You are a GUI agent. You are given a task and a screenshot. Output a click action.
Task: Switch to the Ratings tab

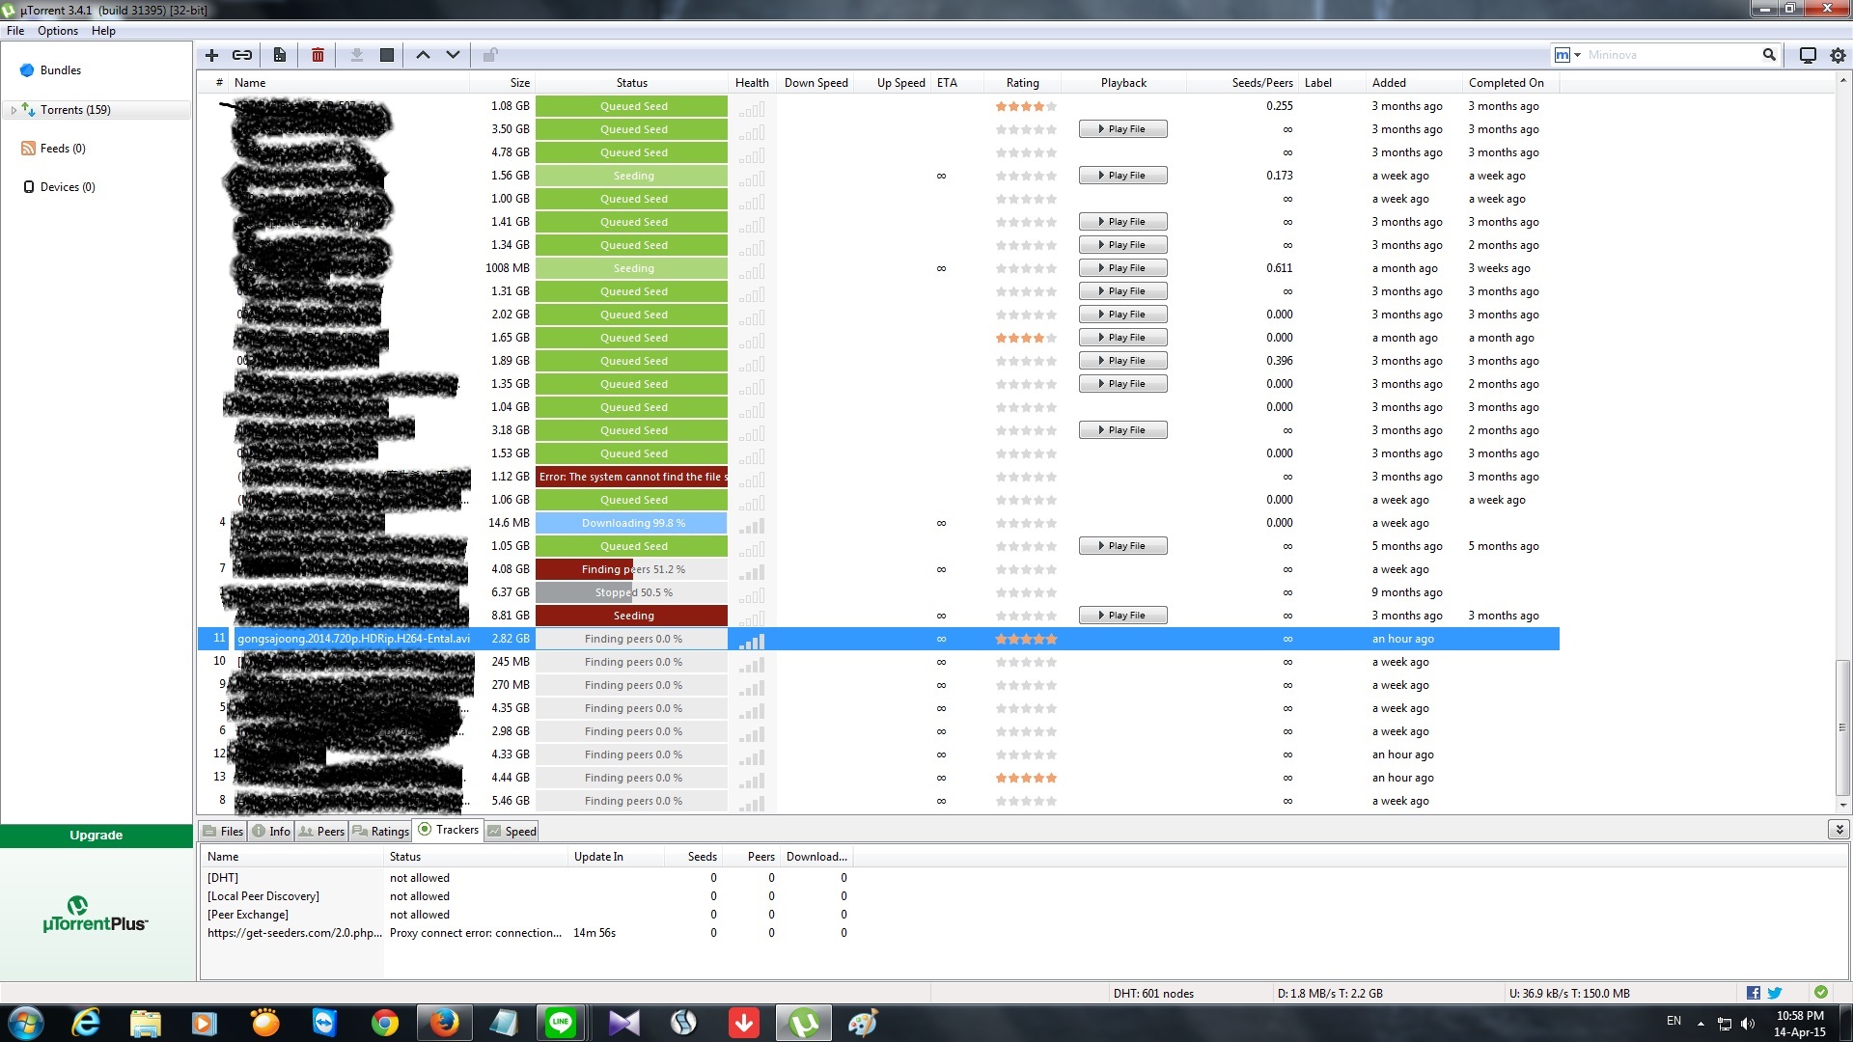[x=380, y=831]
